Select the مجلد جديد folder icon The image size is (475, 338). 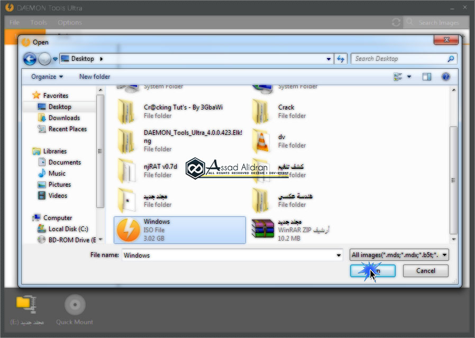pos(126,200)
